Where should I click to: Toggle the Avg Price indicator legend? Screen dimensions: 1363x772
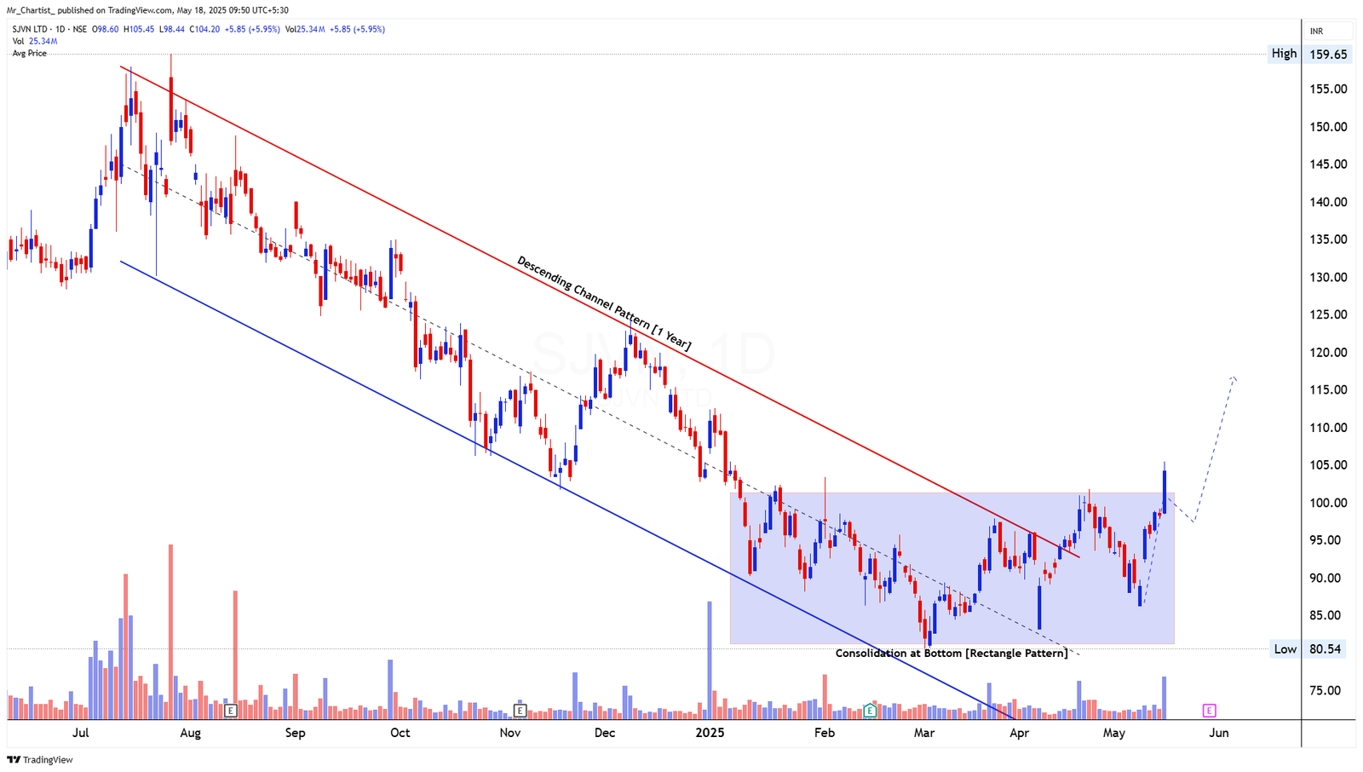[28, 53]
